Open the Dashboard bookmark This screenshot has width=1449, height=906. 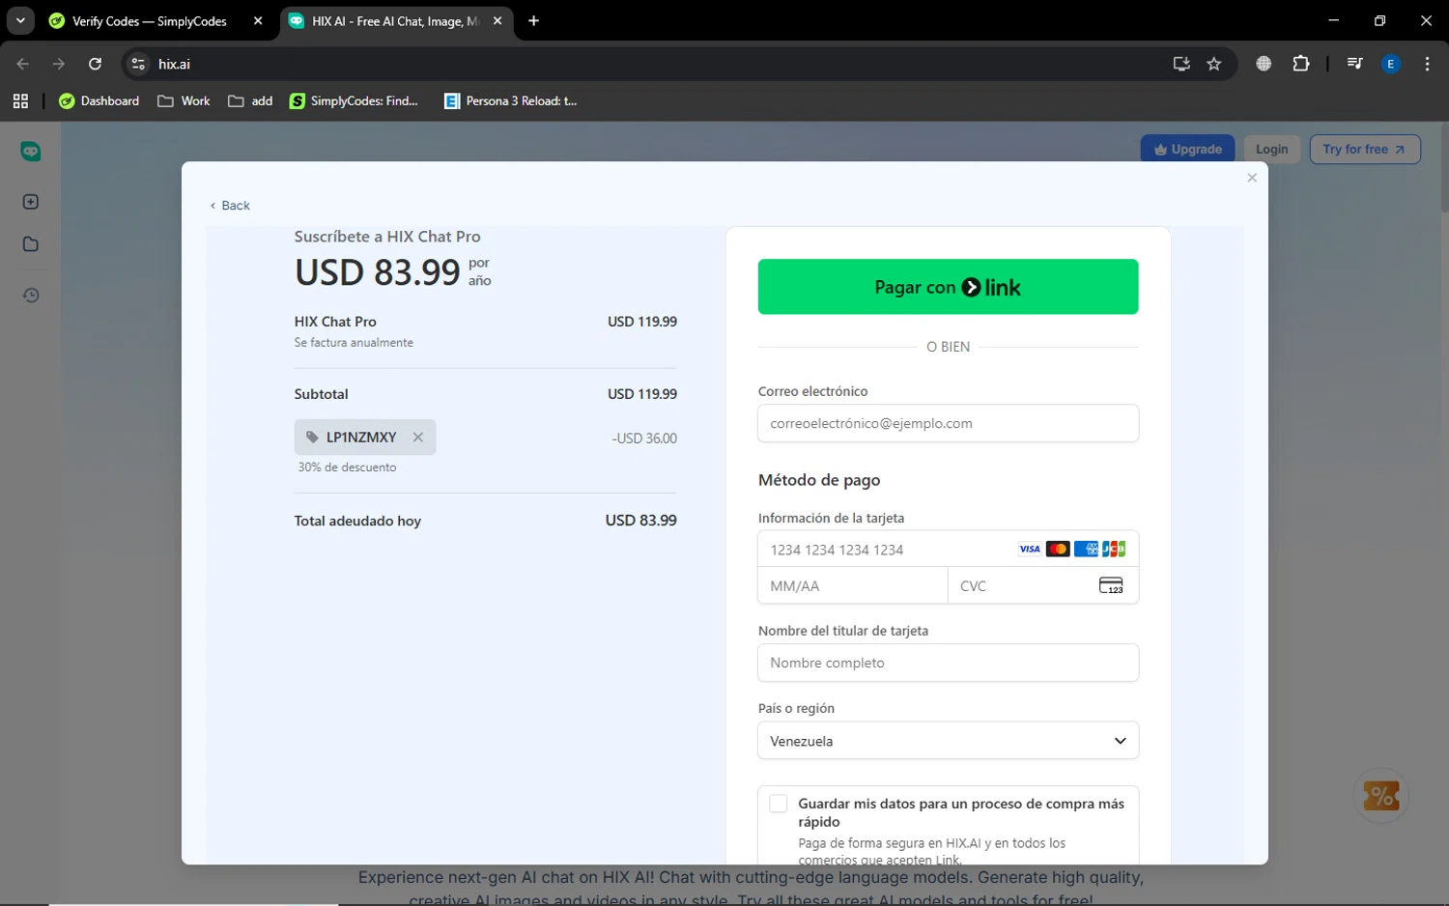tap(99, 100)
